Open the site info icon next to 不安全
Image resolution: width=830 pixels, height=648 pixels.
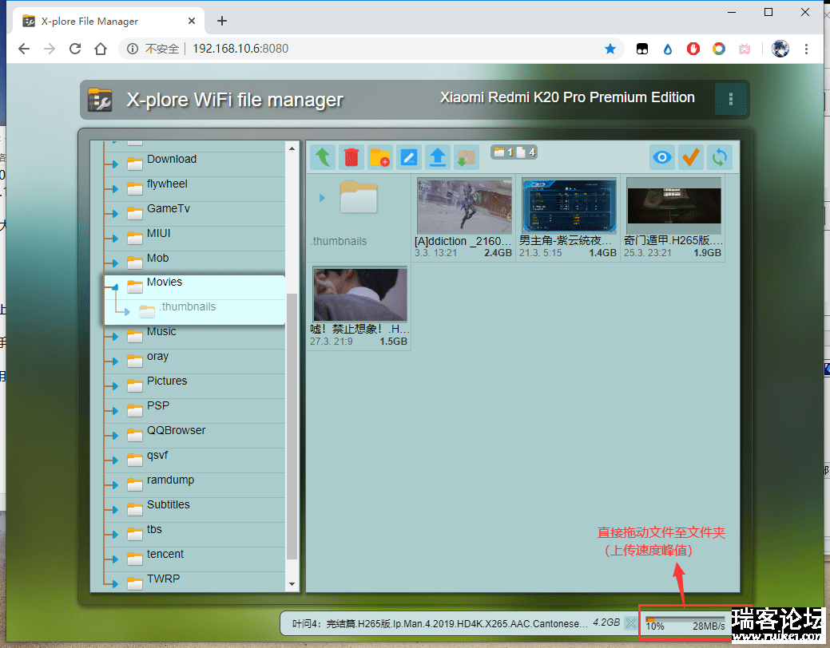(x=133, y=49)
